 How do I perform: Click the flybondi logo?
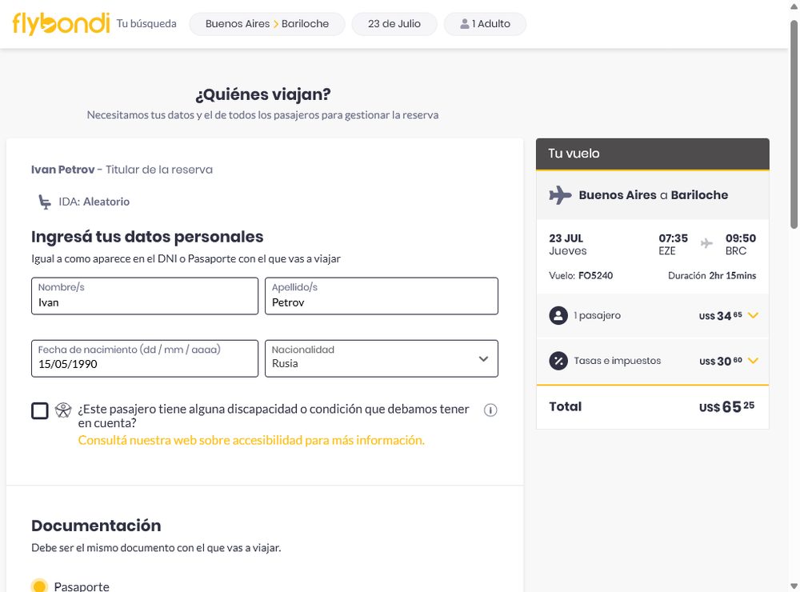(62, 23)
